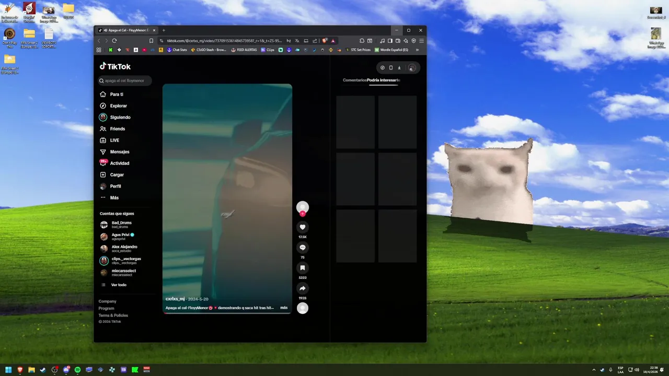Screen dimensions: 669x376
Task: Reload the page in browser toolbar
Action: click(114, 41)
